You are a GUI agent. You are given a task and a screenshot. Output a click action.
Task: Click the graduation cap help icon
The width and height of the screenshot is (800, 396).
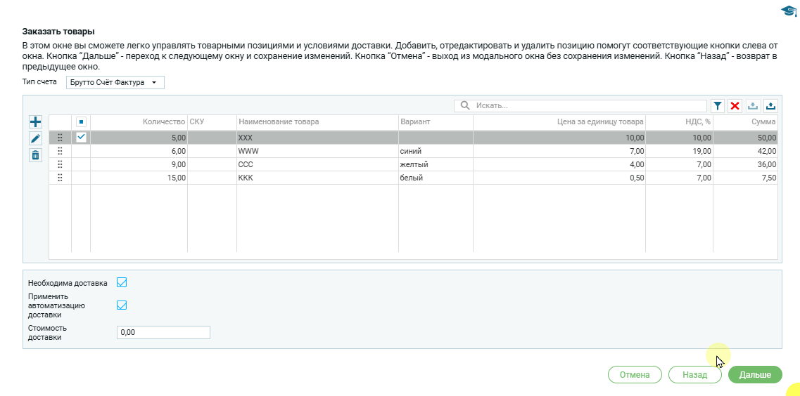coord(788,11)
